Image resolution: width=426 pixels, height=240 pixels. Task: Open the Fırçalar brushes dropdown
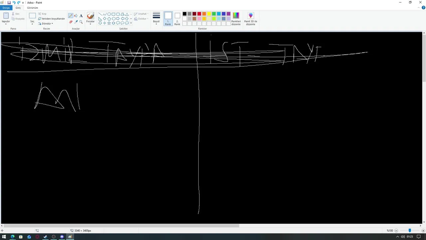pos(91,19)
